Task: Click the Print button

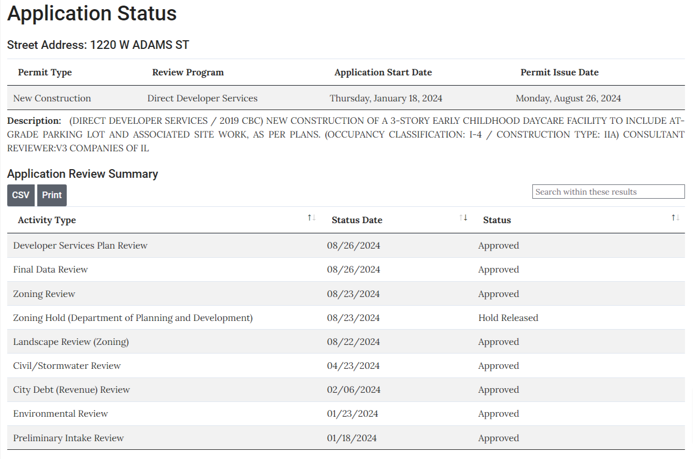Action: [52, 195]
